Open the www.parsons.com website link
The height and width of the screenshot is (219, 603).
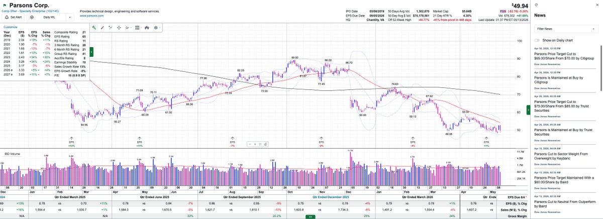coord(91,16)
